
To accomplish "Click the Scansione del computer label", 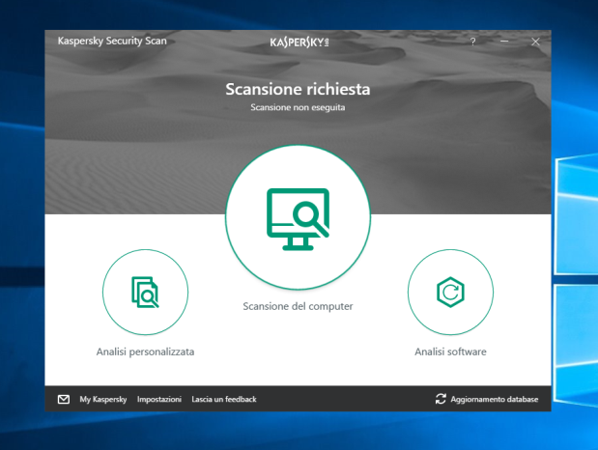I will pos(298,306).
